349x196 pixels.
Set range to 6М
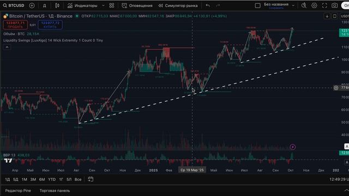(x=42, y=179)
